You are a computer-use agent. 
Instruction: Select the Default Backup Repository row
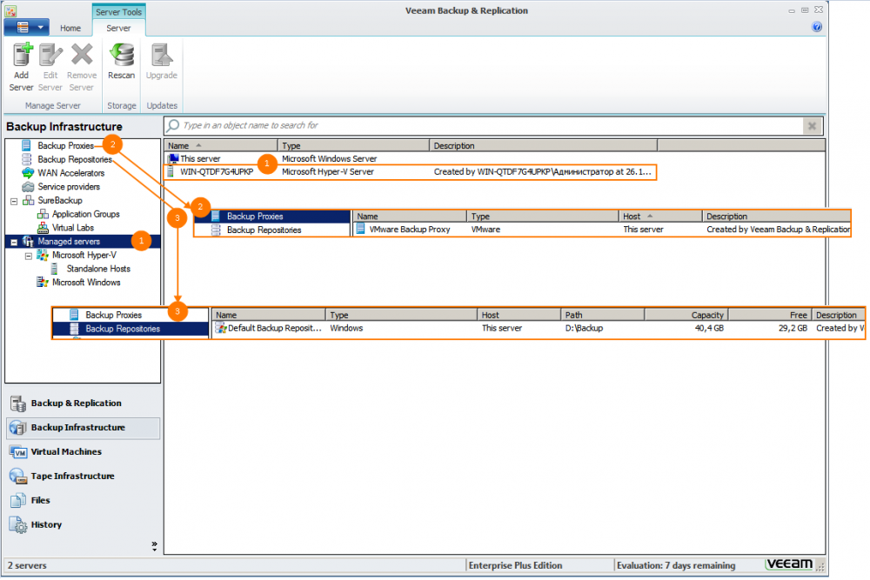538,328
